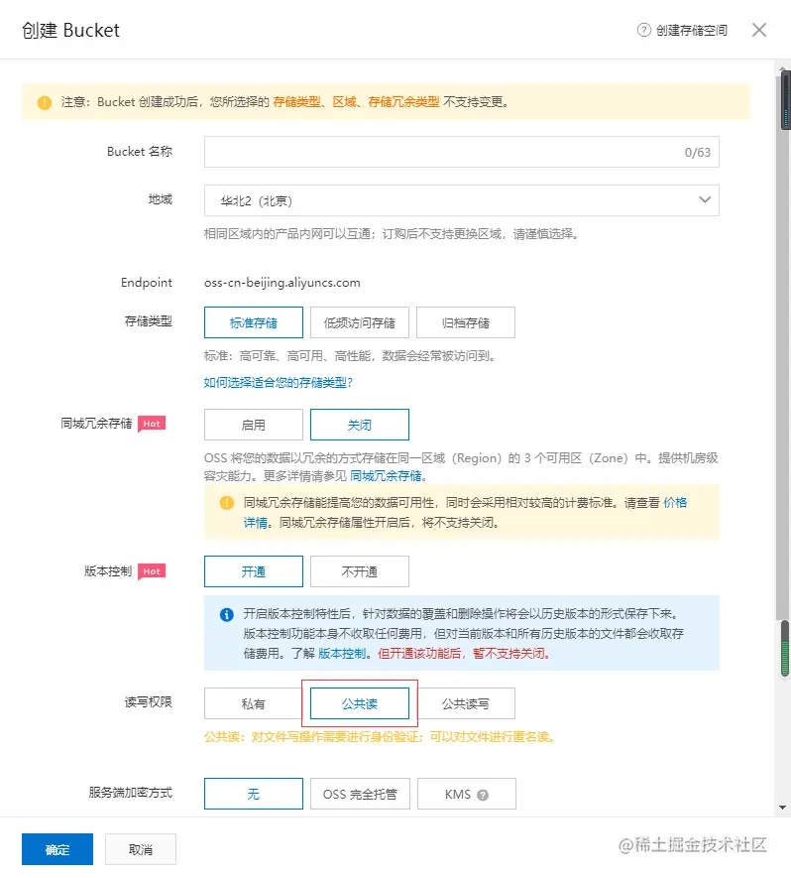Image resolution: width=791 pixels, height=878 pixels.
Task: Open the 版本控制 learn-more link
Action: (x=342, y=654)
